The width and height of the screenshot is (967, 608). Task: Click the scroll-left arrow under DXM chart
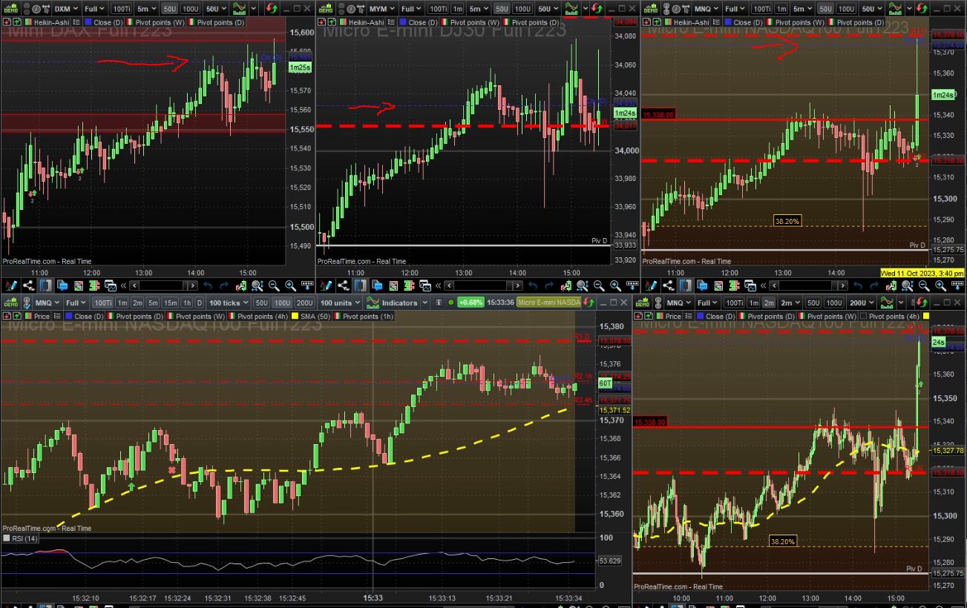tap(134, 285)
